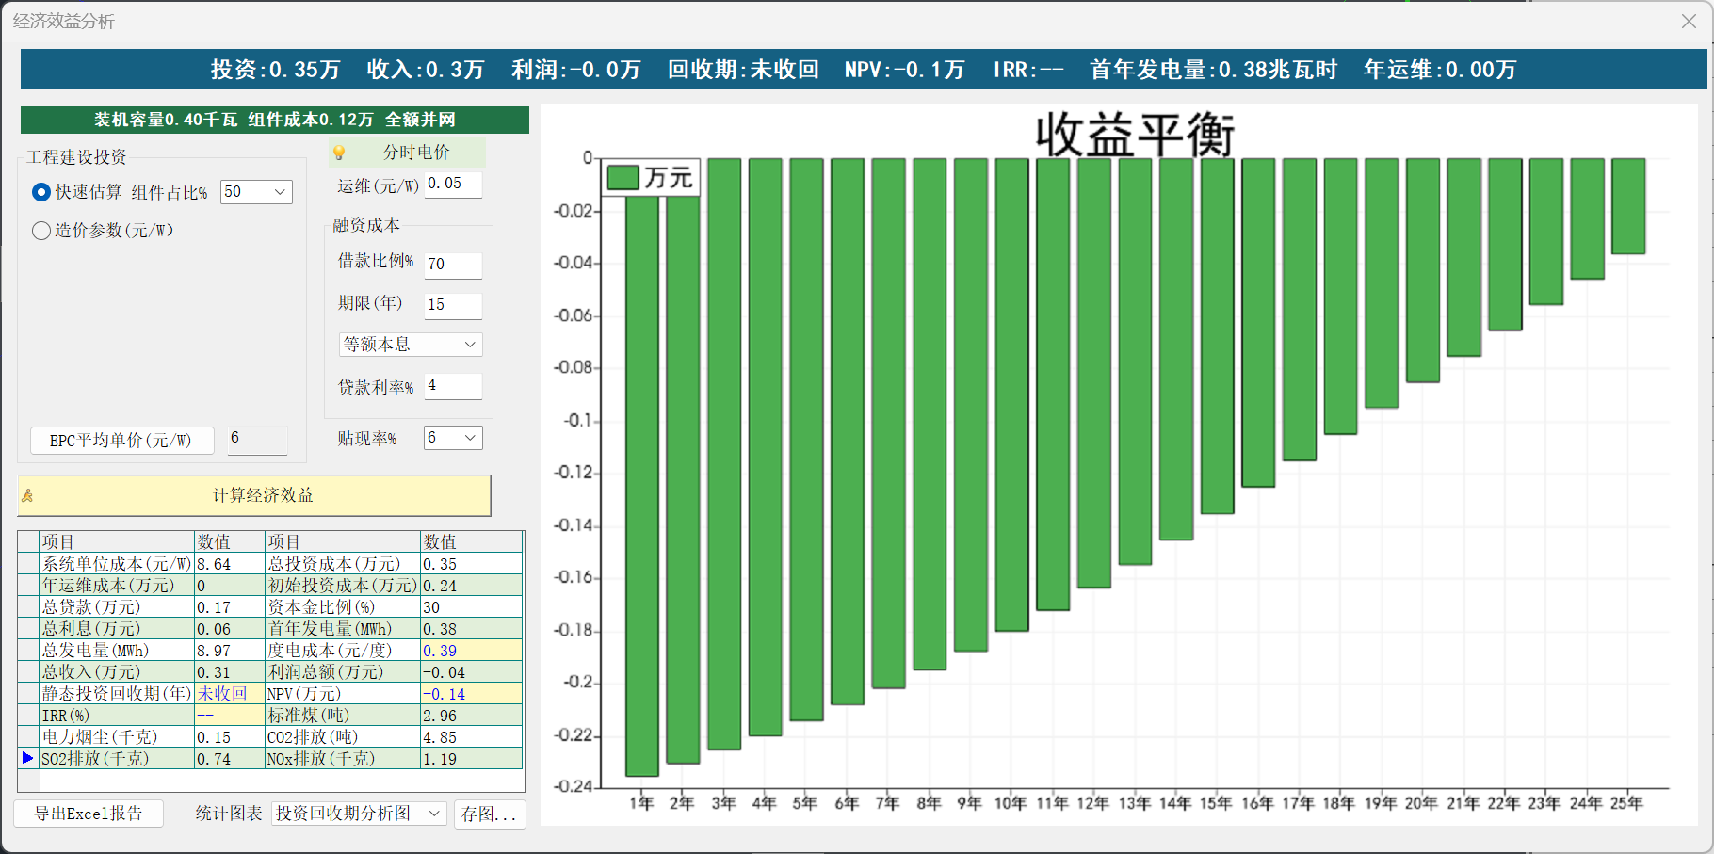Click the 分时电价 button
1714x854 pixels.
(x=415, y=153)
